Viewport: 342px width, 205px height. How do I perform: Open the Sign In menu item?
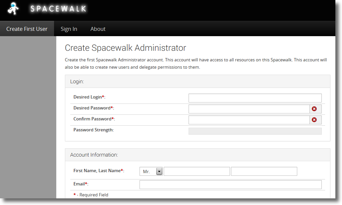pyautogui.click(x=69, y=29)
